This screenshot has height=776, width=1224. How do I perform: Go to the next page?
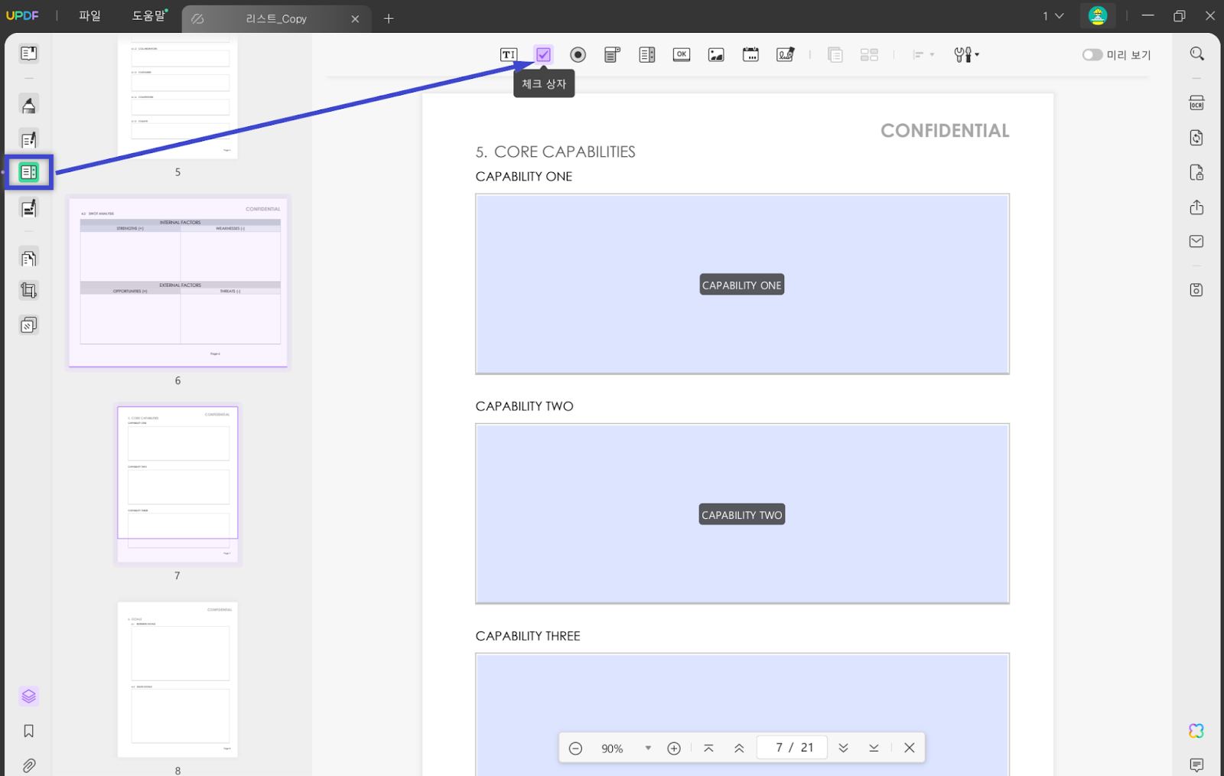pyautogui.click(x=843, y=748)
